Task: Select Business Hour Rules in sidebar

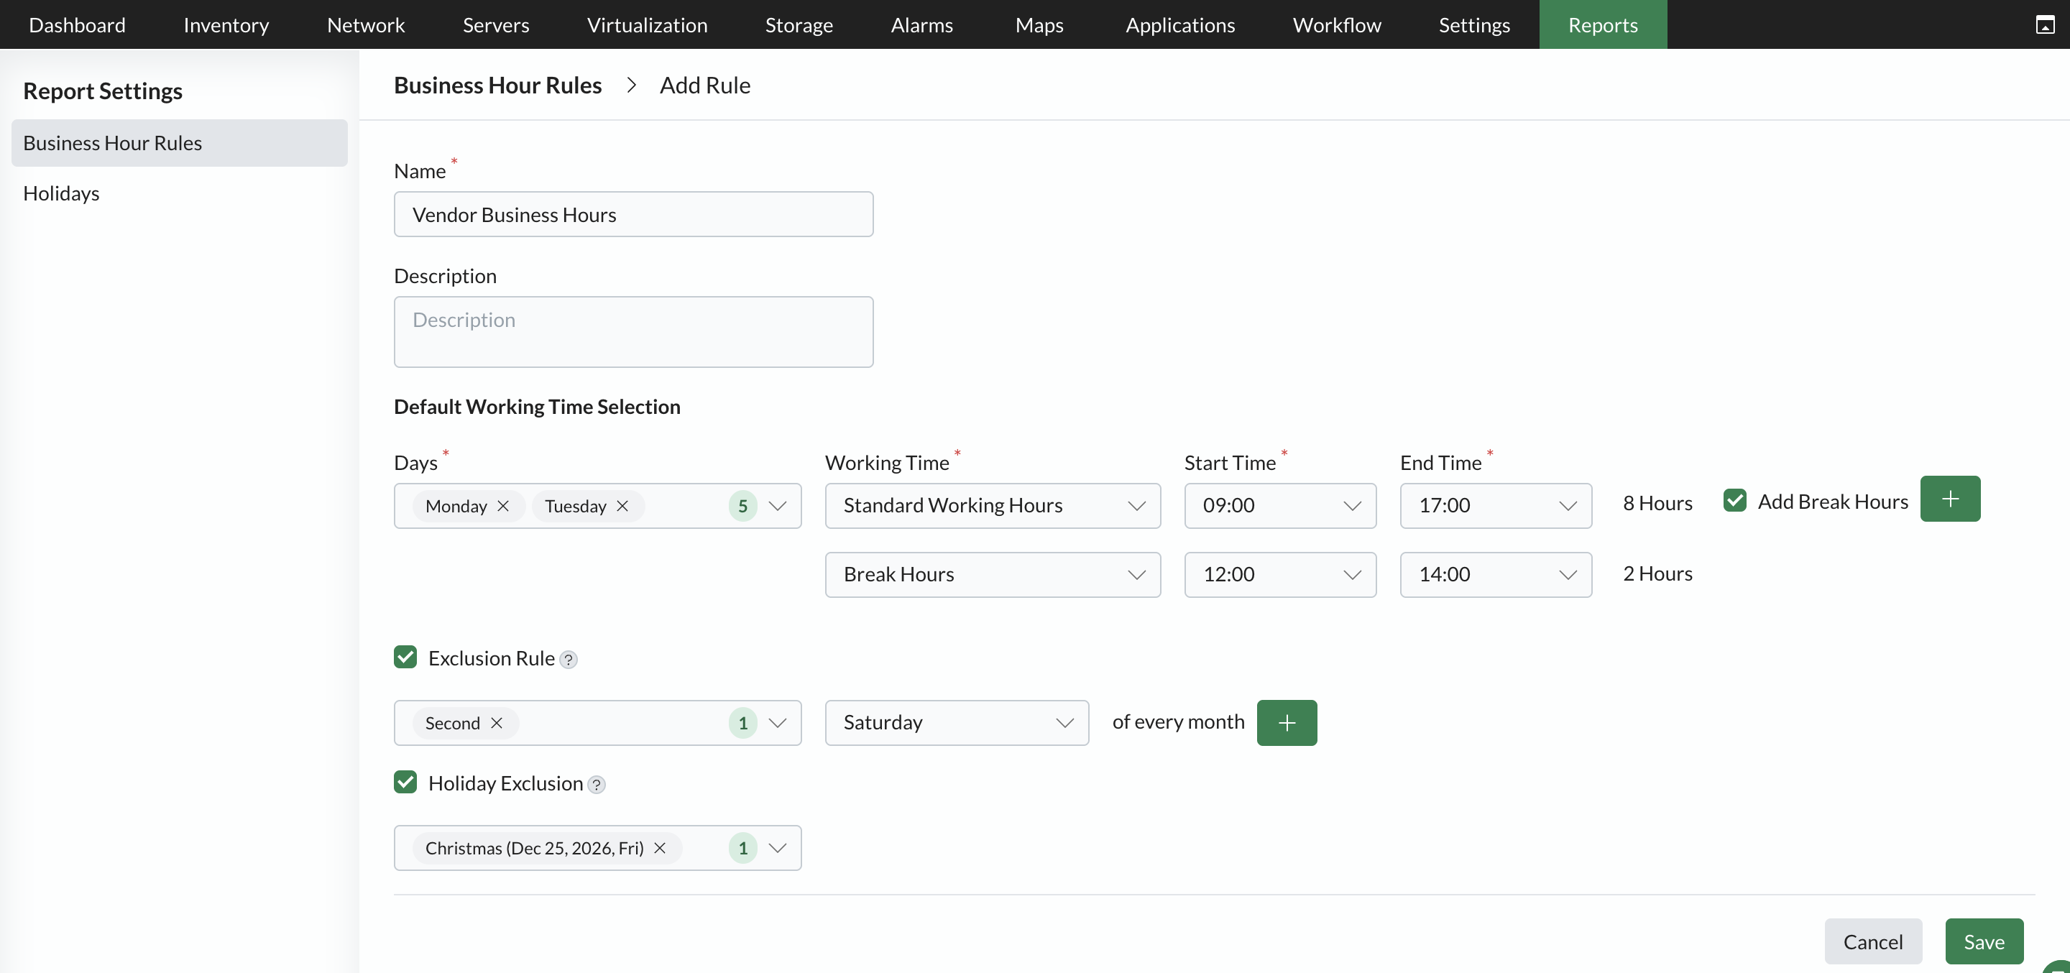Action: [179, 143]
